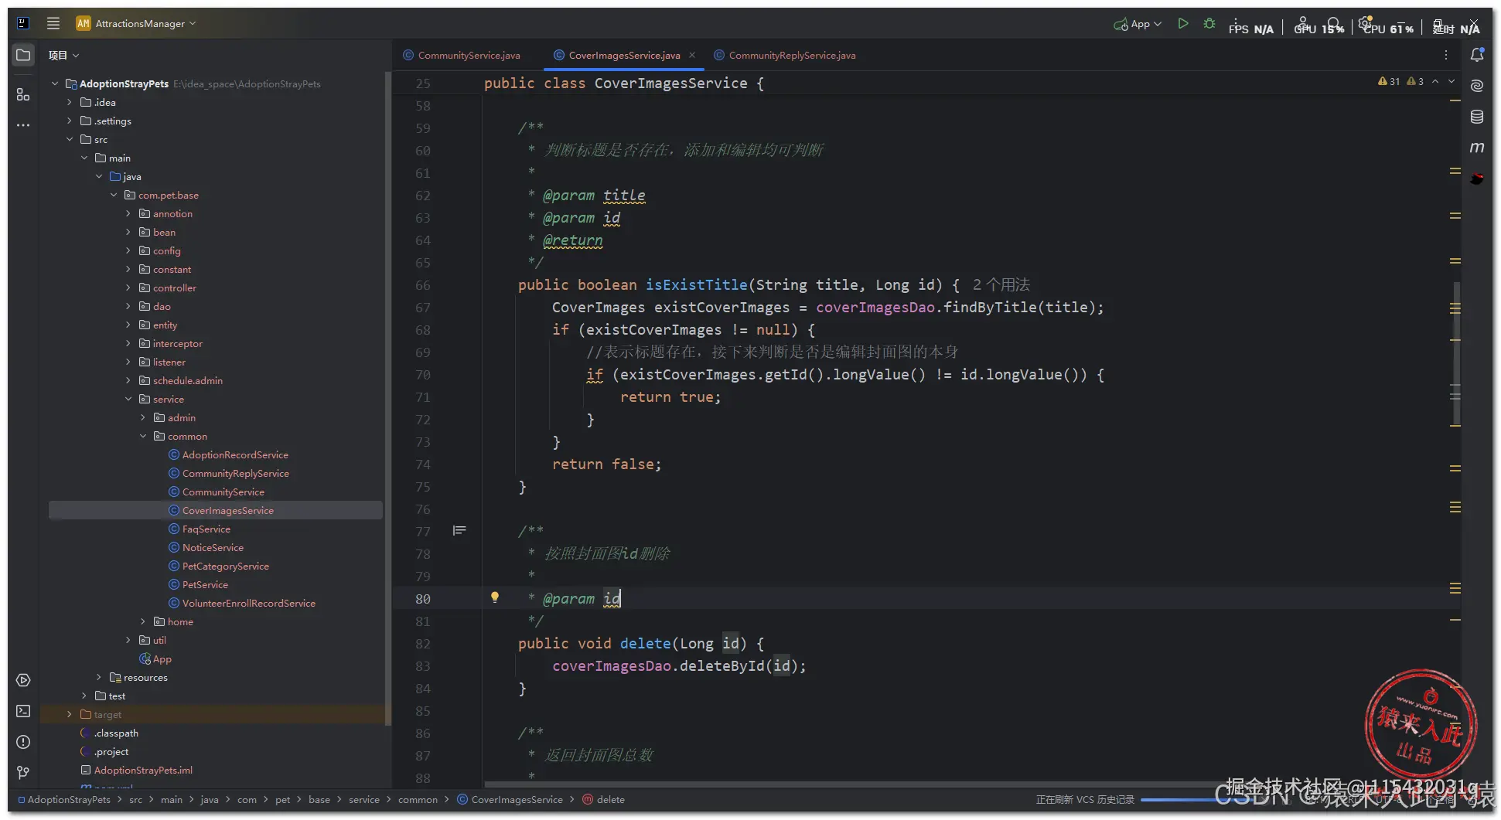Screen dimensions: 1501x820
Task: Click the IDE logo icon in title bar
Action: pos(23,23)
